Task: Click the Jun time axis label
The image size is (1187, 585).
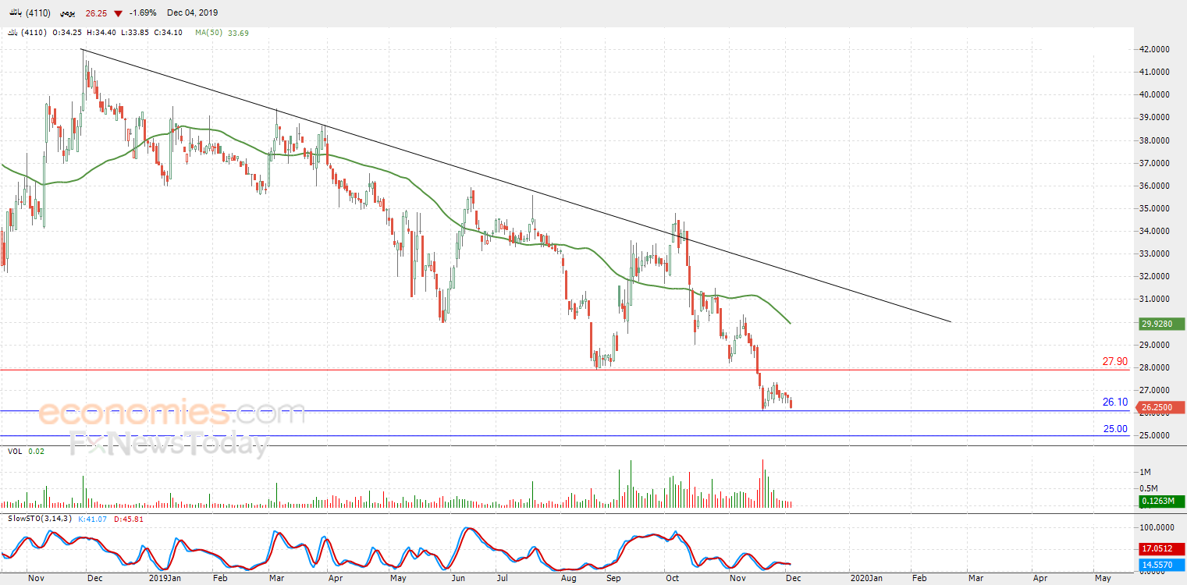Action: point(458,579)
